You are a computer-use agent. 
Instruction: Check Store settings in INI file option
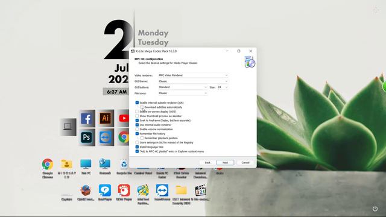click(137, 142)
